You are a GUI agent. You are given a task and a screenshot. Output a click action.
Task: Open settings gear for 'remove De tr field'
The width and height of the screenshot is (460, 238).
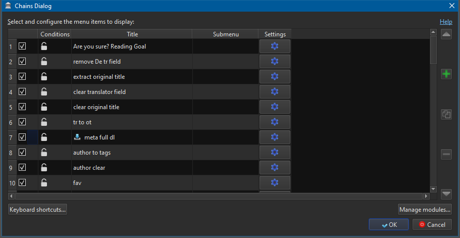pyautogui.click(x=275, y=61)
